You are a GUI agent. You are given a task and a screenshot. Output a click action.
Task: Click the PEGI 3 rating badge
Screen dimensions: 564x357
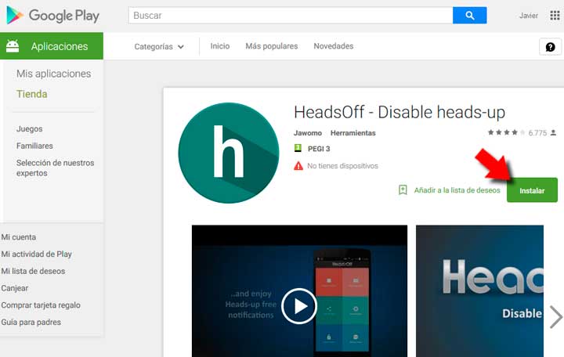coord(298,149)
